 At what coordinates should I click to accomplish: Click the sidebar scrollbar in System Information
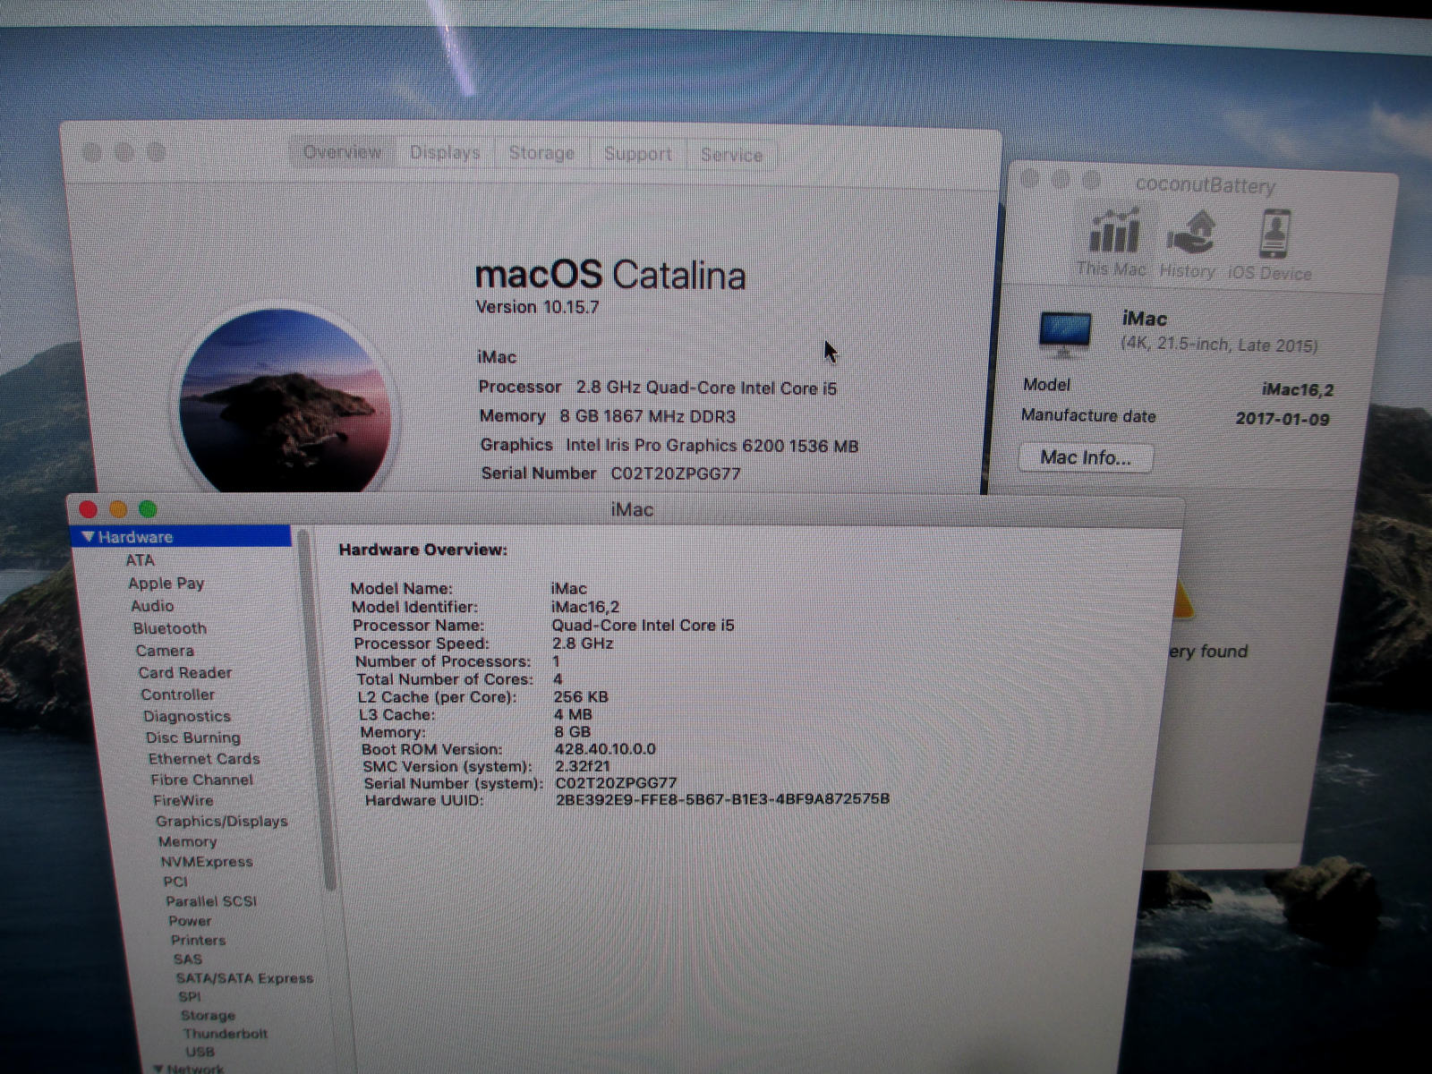click(x=317, y=712)
